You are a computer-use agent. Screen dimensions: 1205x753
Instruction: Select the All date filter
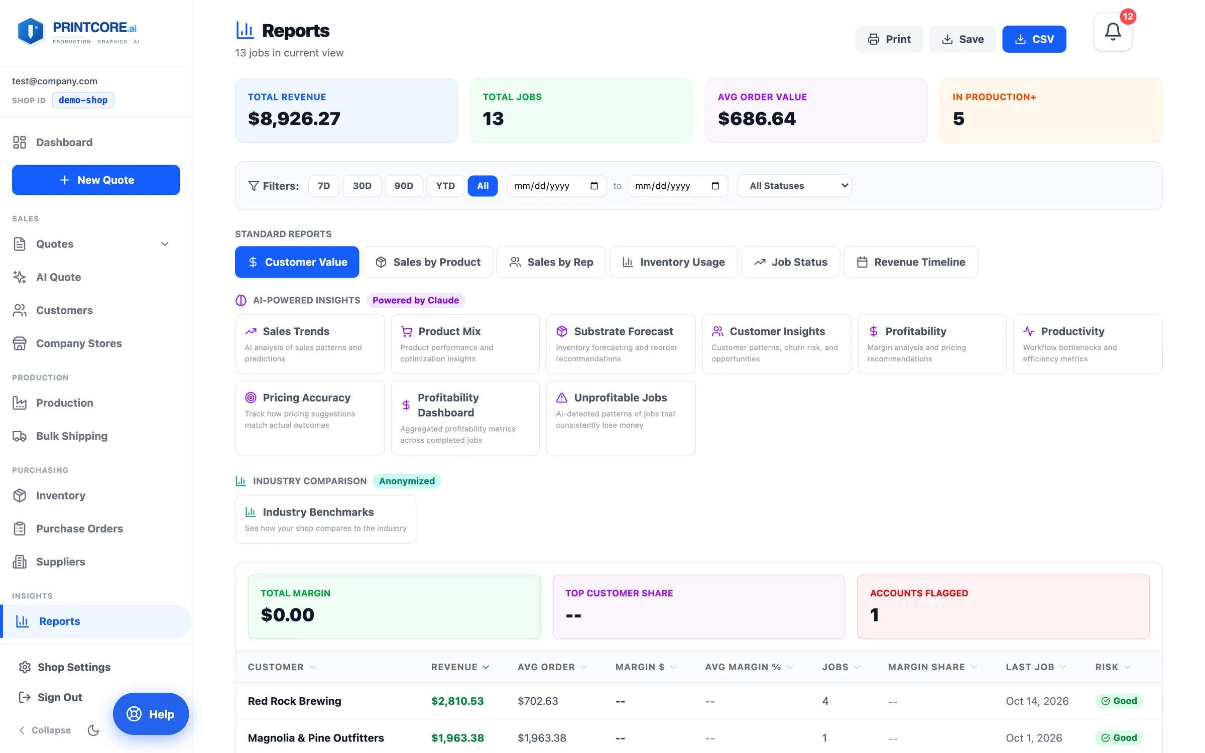pos(483,186)
